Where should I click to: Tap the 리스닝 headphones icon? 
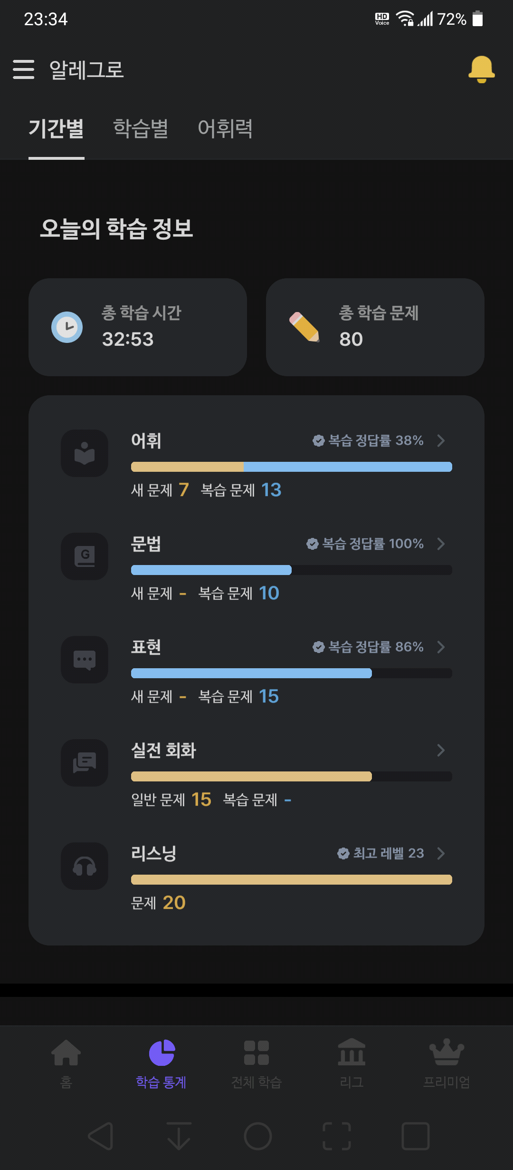pyautogui.click(x=85, y=866)
